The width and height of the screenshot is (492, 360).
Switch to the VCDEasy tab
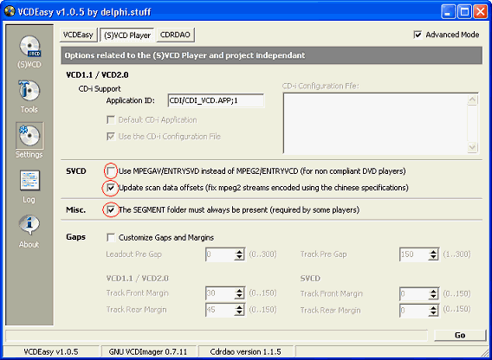(x=78, y=35)
